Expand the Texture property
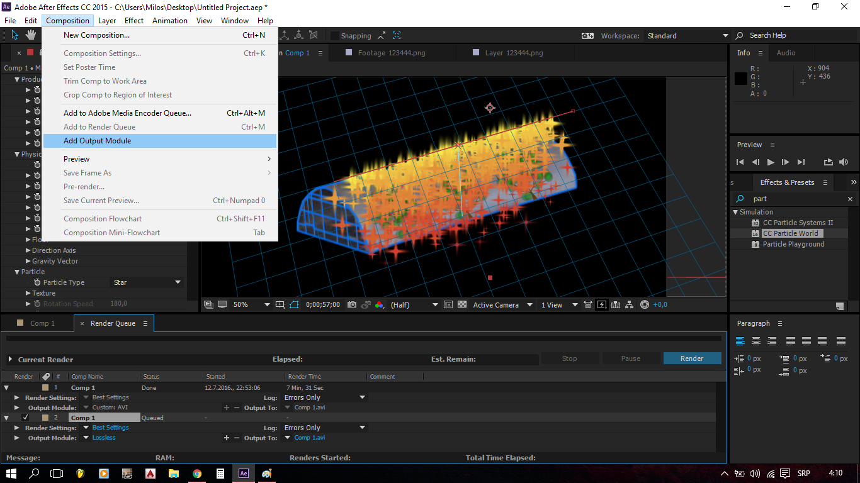860x483 pixels. pyautogui.click(x=28, y=293)
